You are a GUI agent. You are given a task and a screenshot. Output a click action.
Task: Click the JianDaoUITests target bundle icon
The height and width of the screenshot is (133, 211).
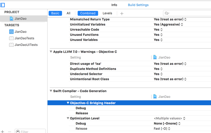pyautogui.click(x=11, y=45)
